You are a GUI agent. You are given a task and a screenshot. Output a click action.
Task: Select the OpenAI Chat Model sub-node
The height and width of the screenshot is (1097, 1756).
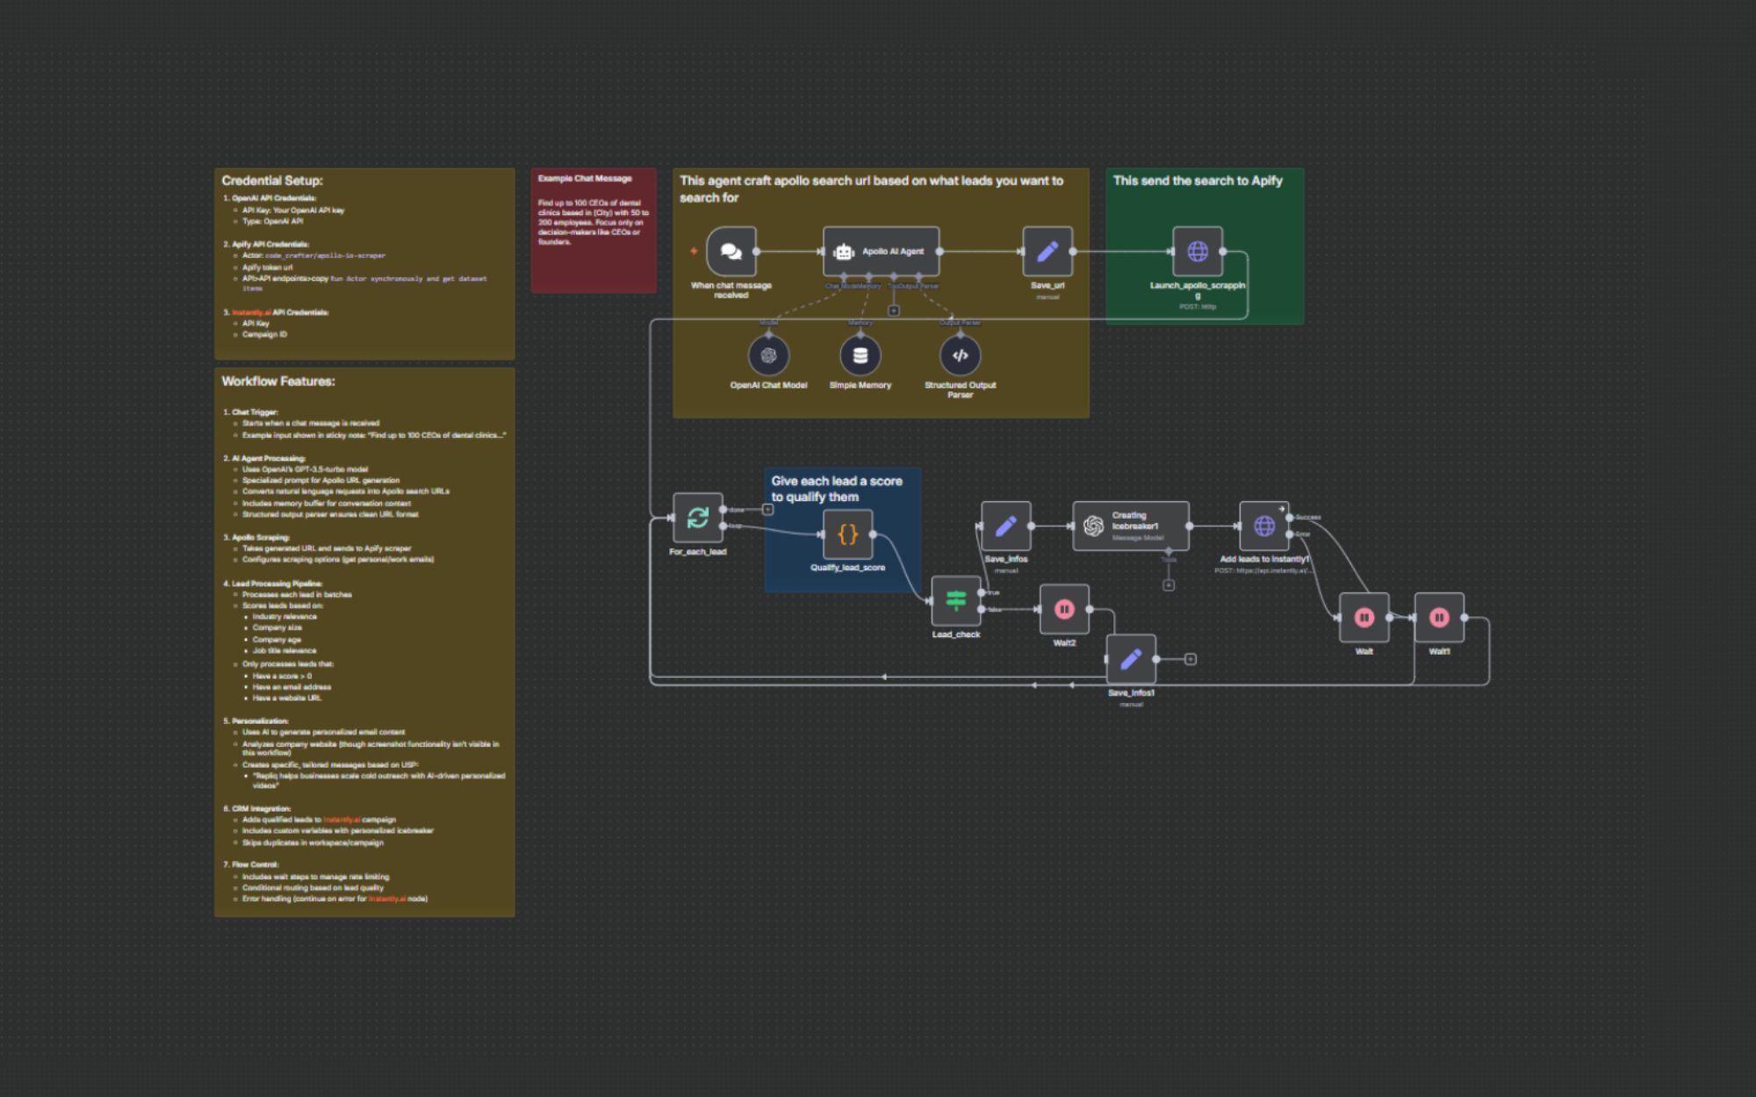pos(768,355)
